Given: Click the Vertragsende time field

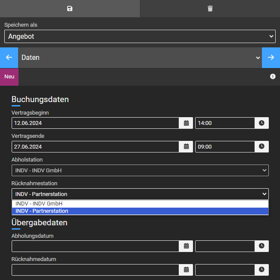Looking at the screenshot, I should (224, 146).
